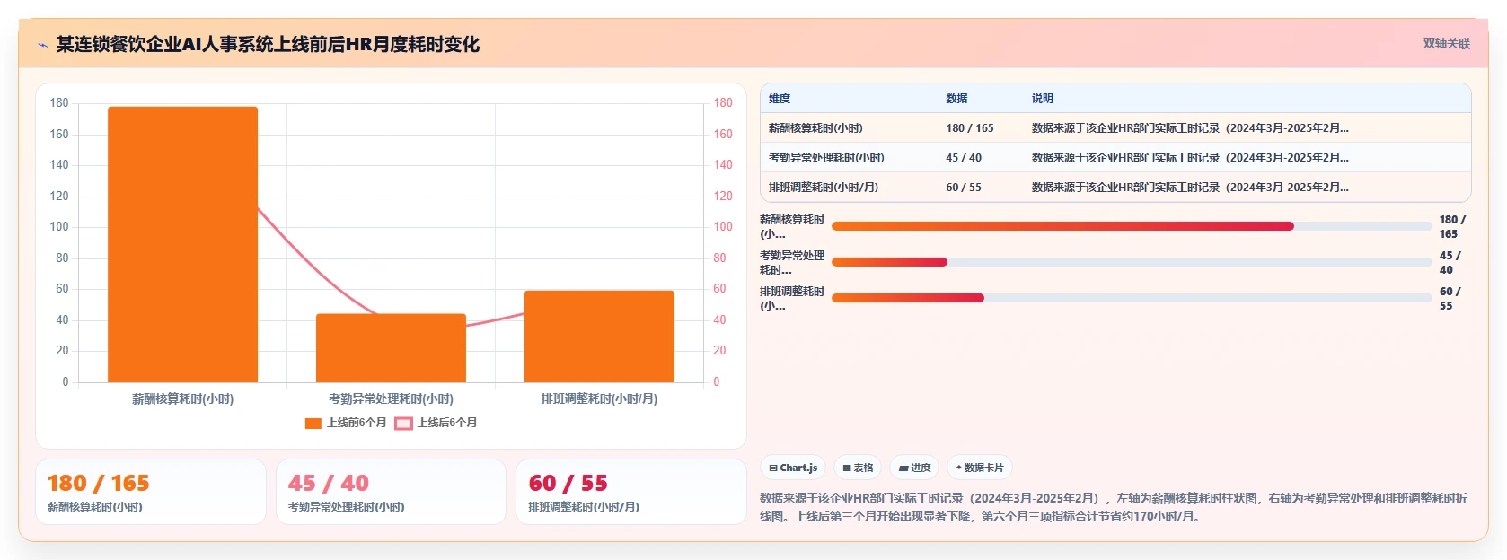Image resolution: width=1507 pixels, height=560 pixels.
Task: Toggle the 上线前6个月 legend swatch
Action: [x=313, y=424]
